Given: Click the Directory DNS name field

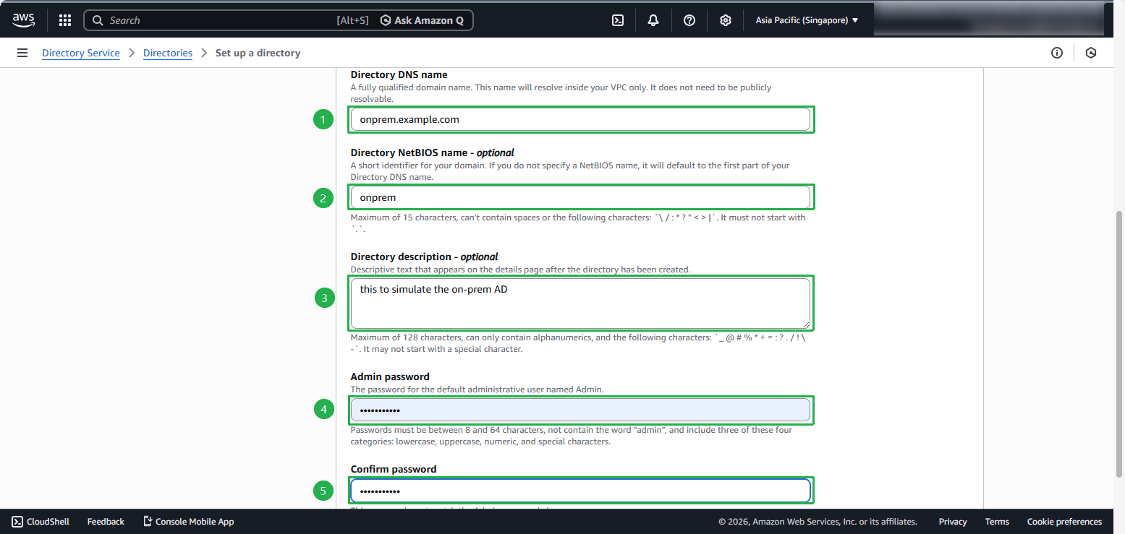Looking at the screenshot, I should click(x=580, y=119).
